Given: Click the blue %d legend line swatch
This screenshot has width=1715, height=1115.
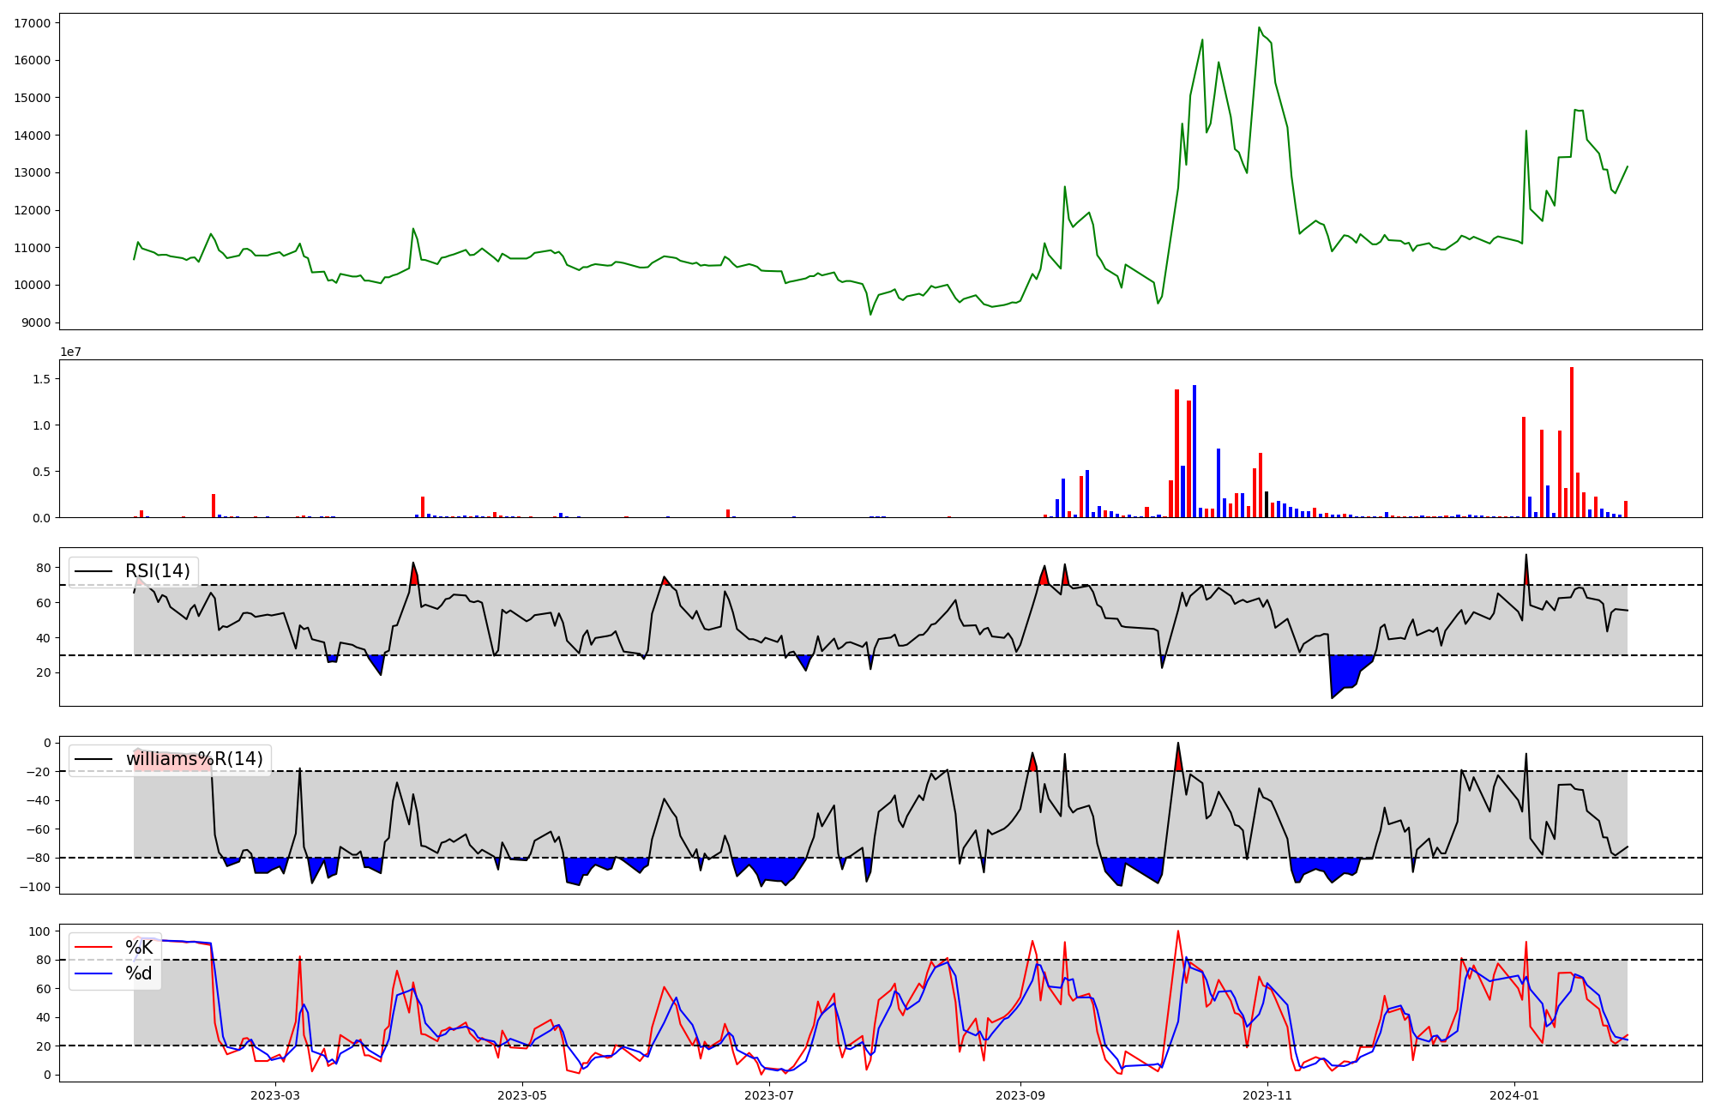Looking at the screenshot, I should [94, 973].
